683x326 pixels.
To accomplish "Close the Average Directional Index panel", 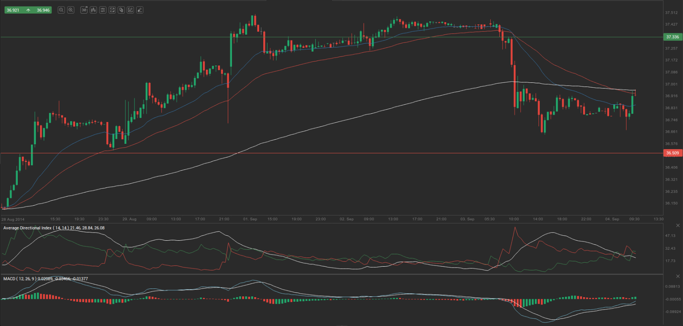I will [678, 225].
